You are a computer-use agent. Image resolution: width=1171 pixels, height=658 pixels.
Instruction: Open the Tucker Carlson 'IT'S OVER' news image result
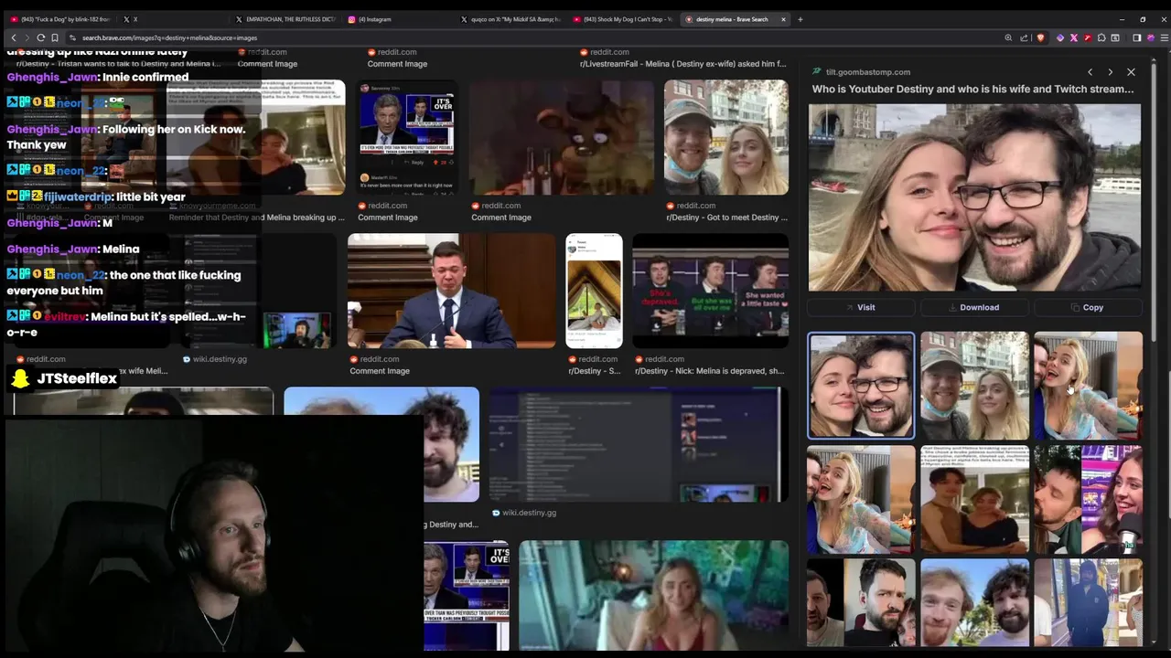[x=406, y=137]
